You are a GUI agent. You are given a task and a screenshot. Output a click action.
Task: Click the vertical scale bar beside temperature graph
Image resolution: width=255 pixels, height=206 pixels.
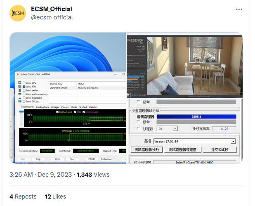(x=21, y=118)
